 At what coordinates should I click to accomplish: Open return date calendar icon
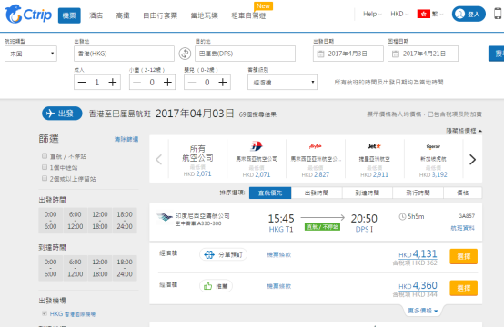pos(396,54)
